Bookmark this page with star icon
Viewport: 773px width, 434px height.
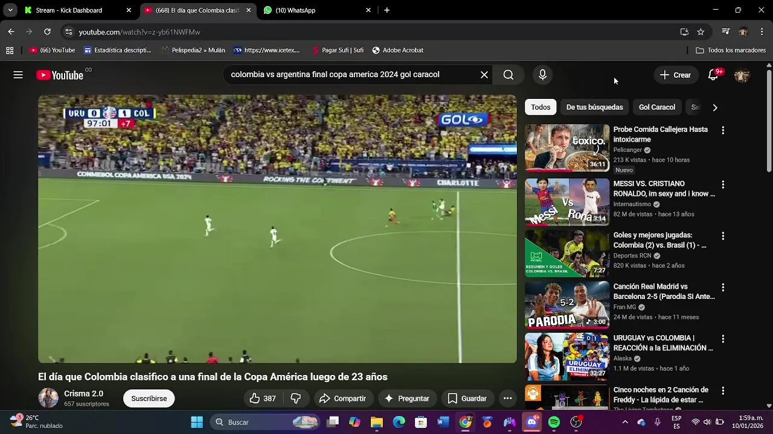[x=701, y=32]
